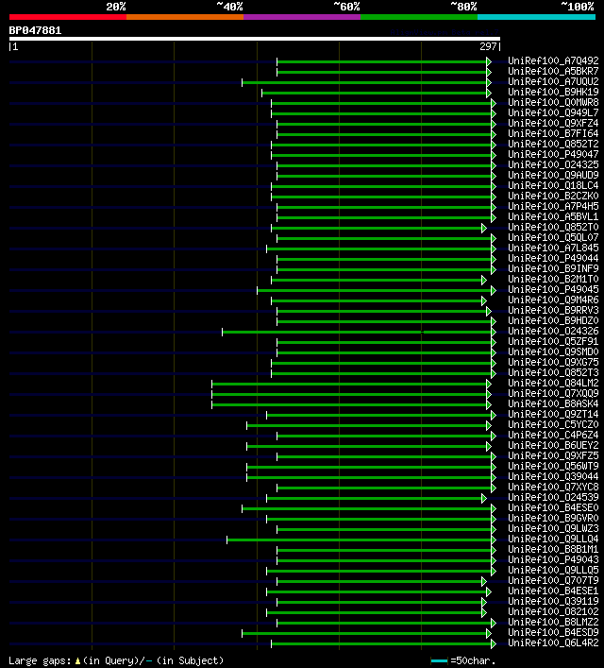
Task: Select the UniRef100_P49044 label
Action: coord(553,258)
